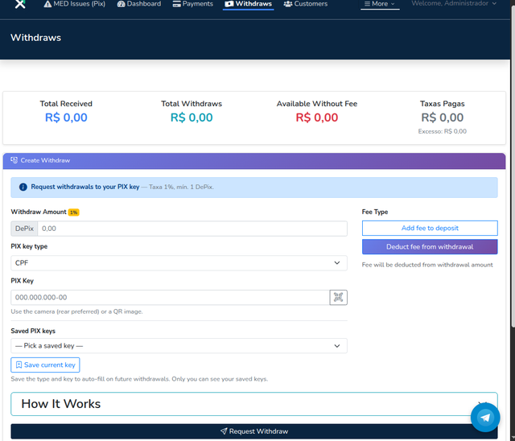
Task: Click the info icon in PIX banner
Action: (x=23, y=188)
